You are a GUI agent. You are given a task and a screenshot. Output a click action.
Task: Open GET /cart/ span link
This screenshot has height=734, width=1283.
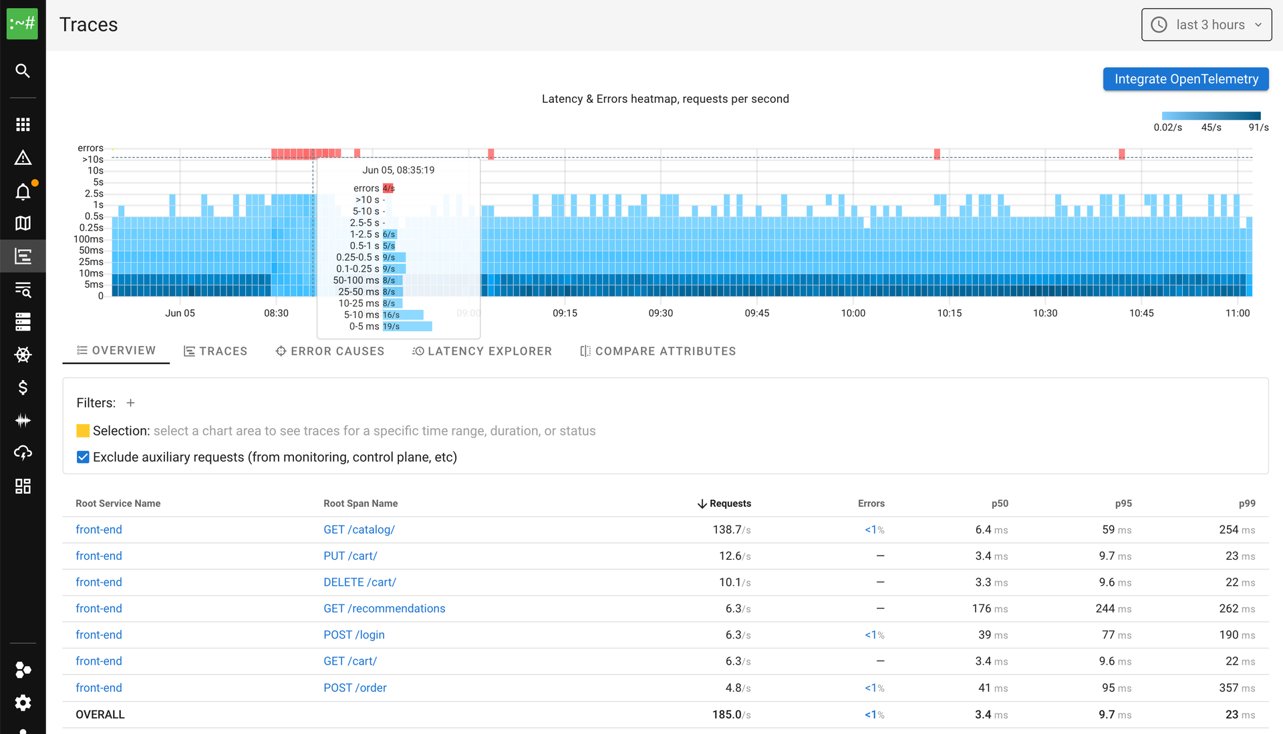[x=350, y=661]
